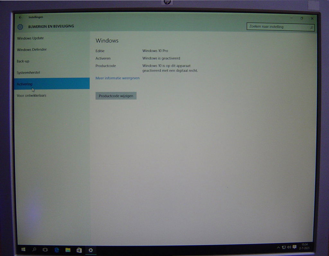Open Systeemherstel in the sidebar
Image resolution: width=329 pixels, height=256 pixels.
tap(52, 73)
